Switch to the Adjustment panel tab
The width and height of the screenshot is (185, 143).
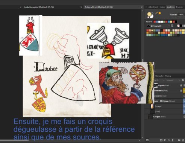pyautogui.click(x=153, y=7)
